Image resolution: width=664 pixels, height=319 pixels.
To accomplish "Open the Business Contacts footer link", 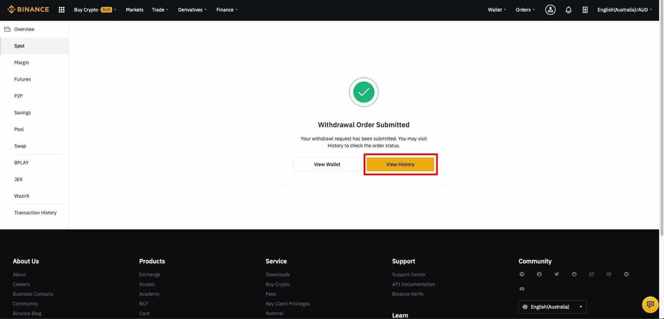I will point(33,294).
